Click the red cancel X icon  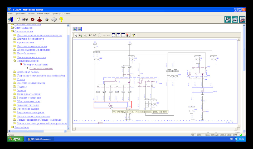pos(33,19)
